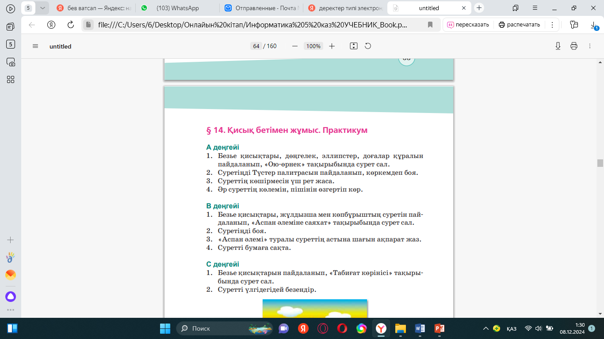604x339 pixels.
Task: Print the PDF using the toolbar printer icon
Action: point(574,46)
